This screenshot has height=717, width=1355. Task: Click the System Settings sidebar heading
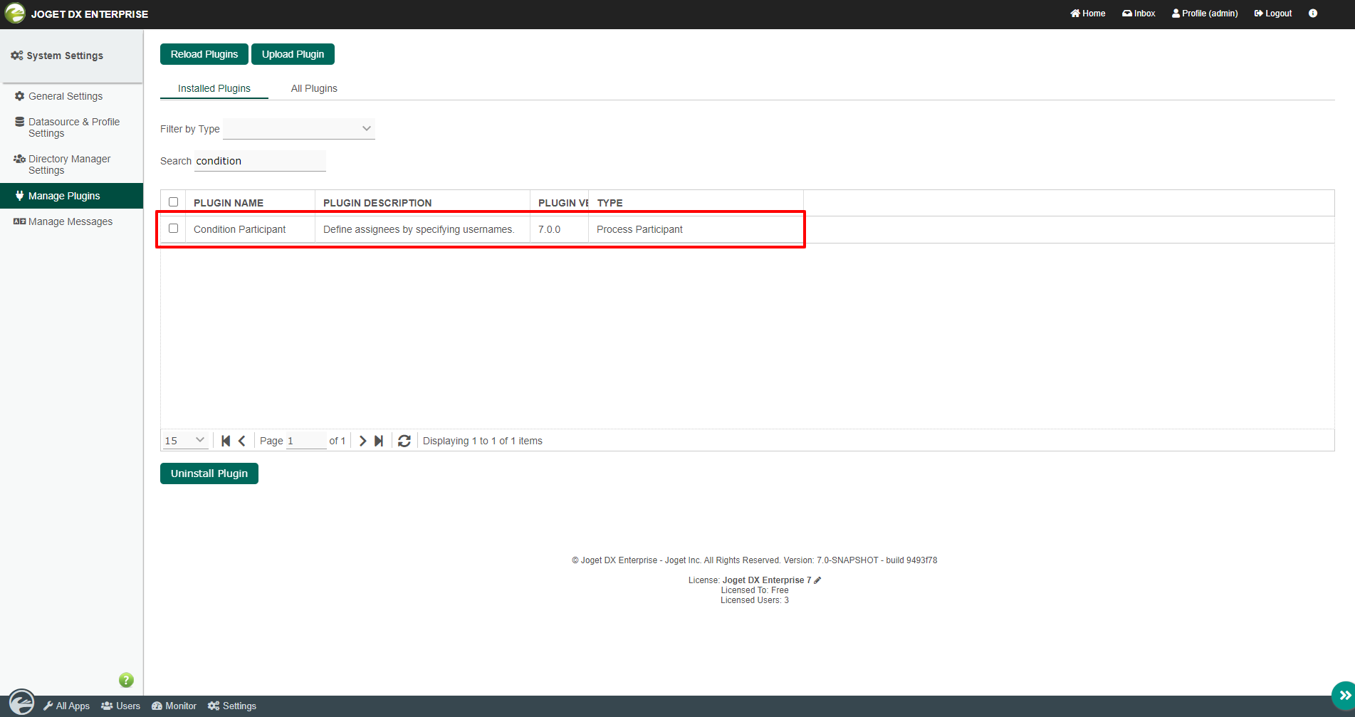(x=57, y=56)
